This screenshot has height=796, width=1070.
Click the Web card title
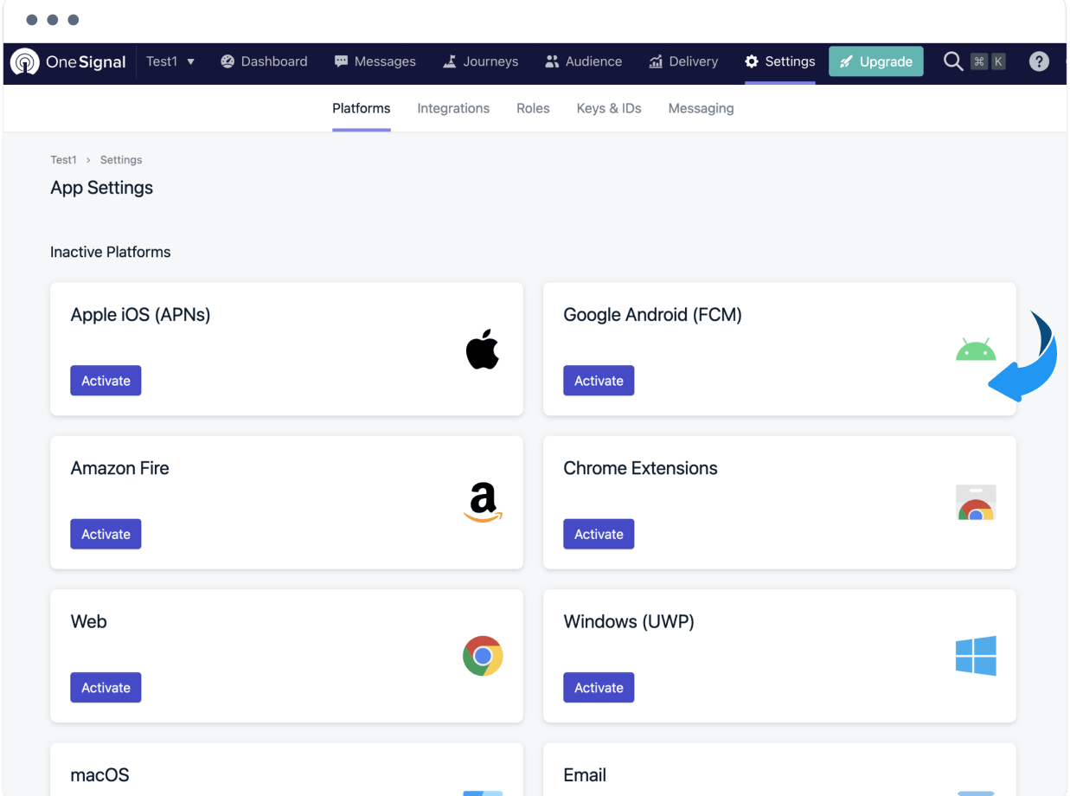tap(88, 621)
